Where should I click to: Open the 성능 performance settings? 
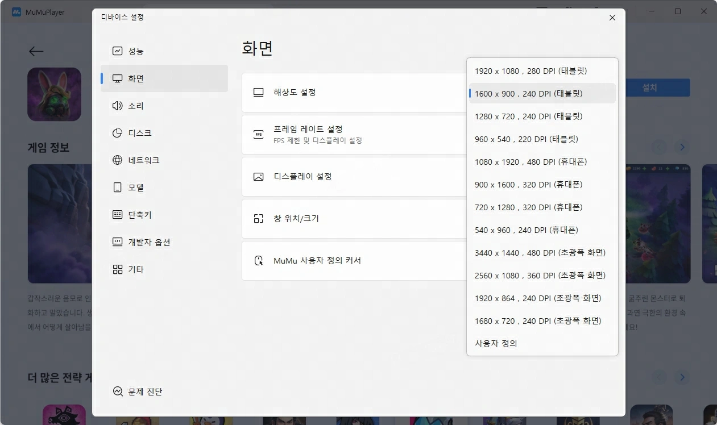point(164,51)
